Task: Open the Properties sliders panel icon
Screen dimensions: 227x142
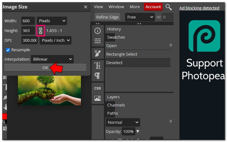Action: click(98, 41)
